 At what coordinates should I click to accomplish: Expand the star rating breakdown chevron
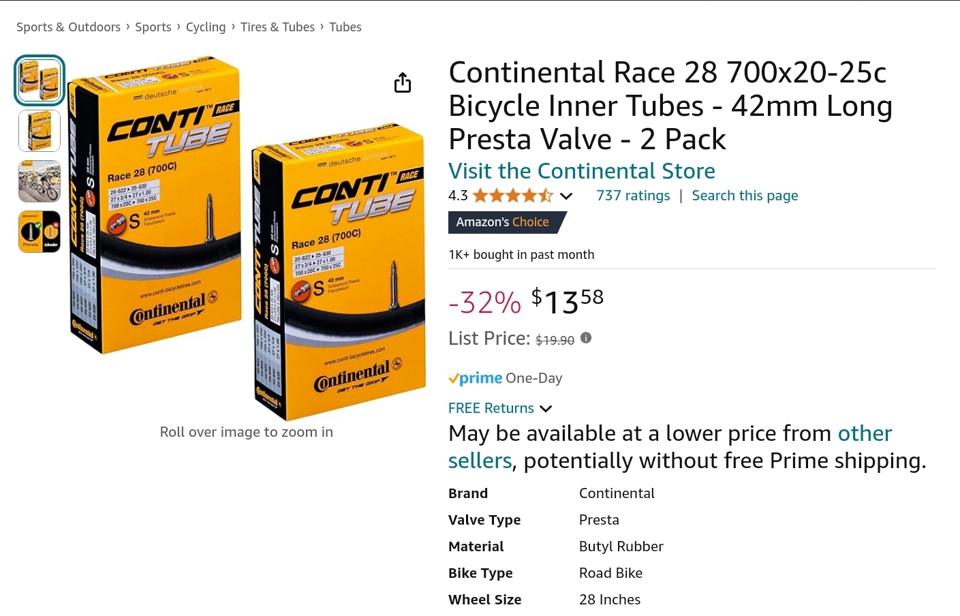pos(566,196)
